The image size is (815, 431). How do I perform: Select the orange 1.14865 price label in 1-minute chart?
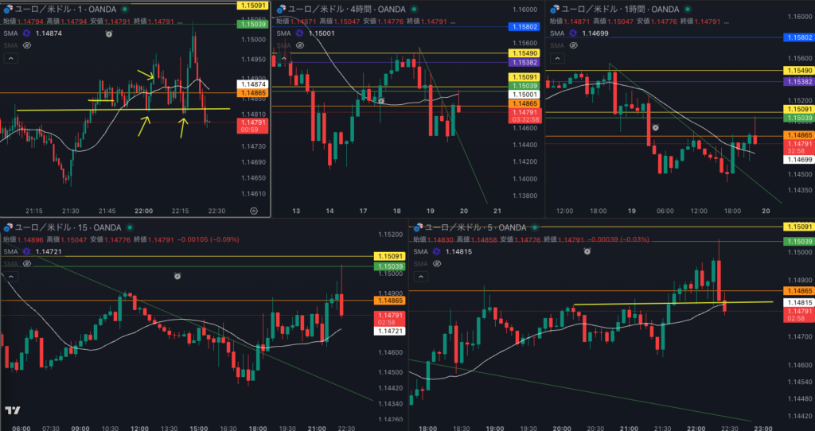point(252,93)
